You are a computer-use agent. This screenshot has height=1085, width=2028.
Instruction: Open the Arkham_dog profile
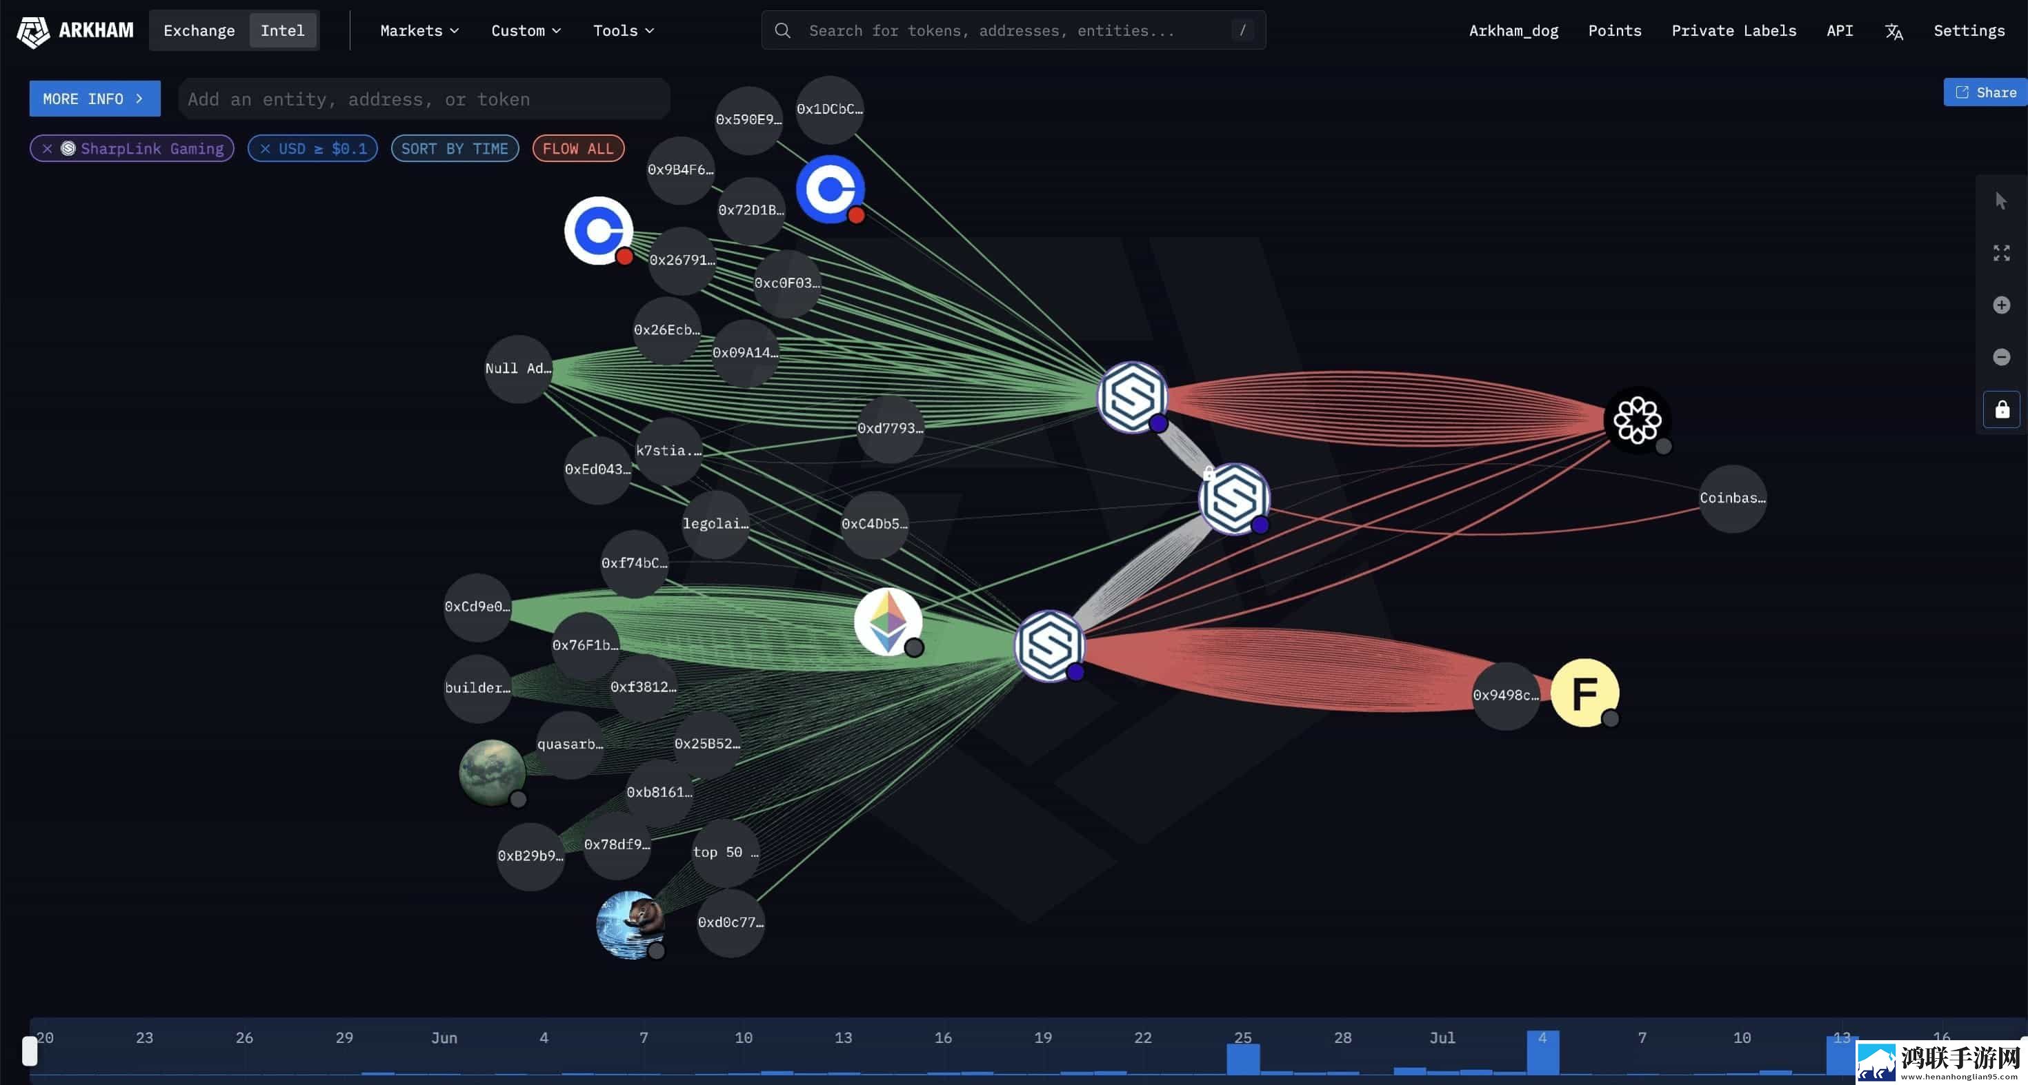point(1513,31)
